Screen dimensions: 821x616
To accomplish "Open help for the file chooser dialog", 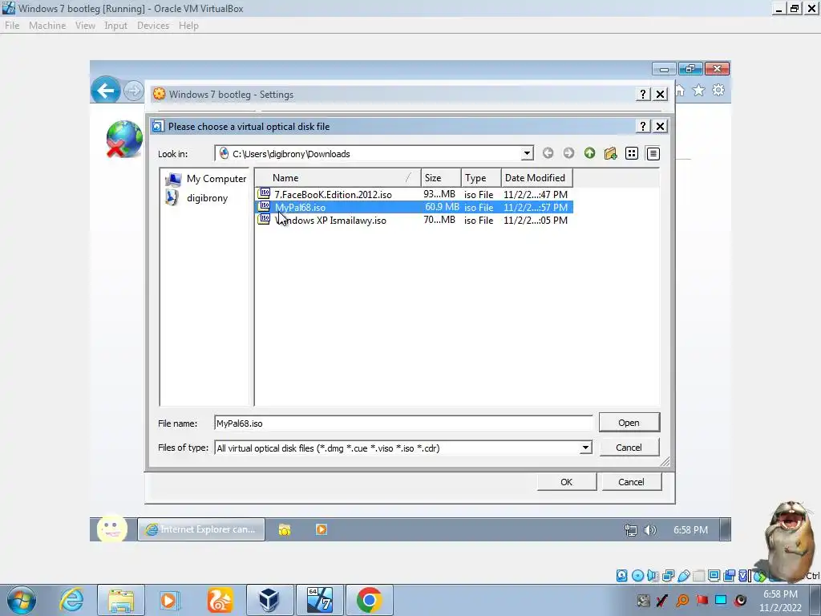I will [643, 126].
